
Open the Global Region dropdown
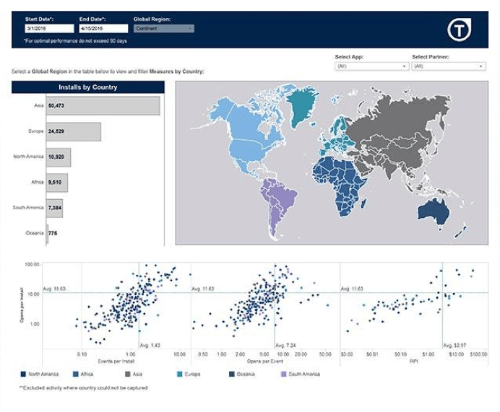click(164, 29)
